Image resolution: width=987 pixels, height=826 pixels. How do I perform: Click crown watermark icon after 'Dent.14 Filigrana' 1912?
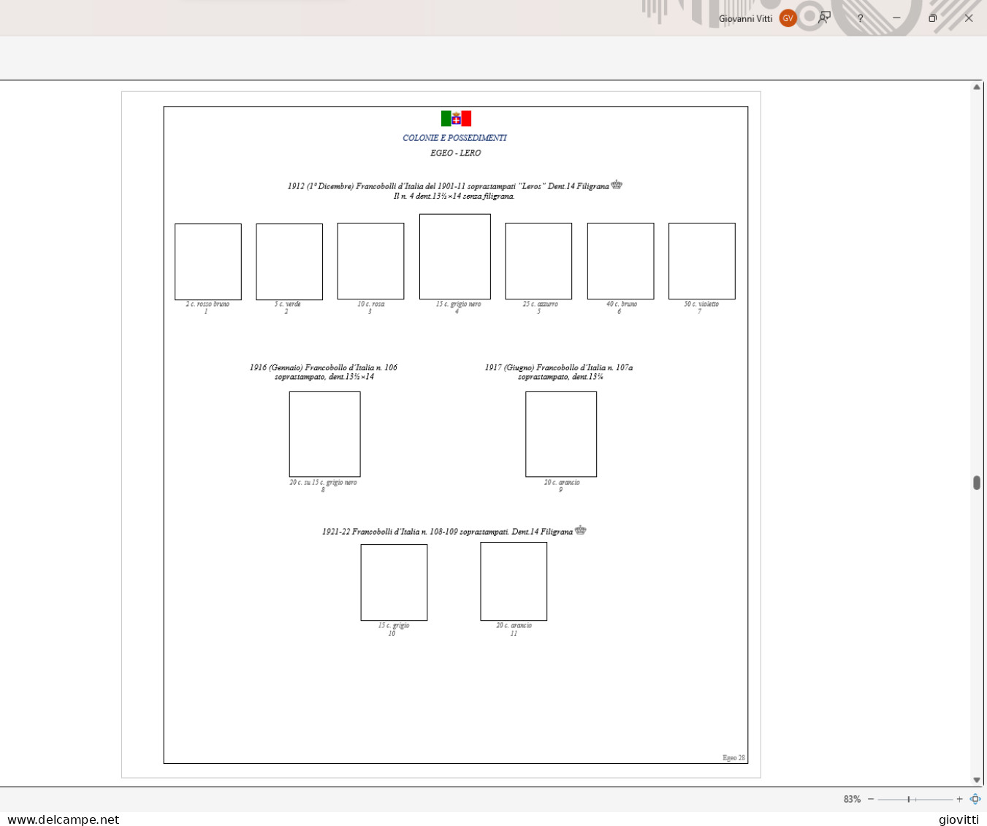617,185
